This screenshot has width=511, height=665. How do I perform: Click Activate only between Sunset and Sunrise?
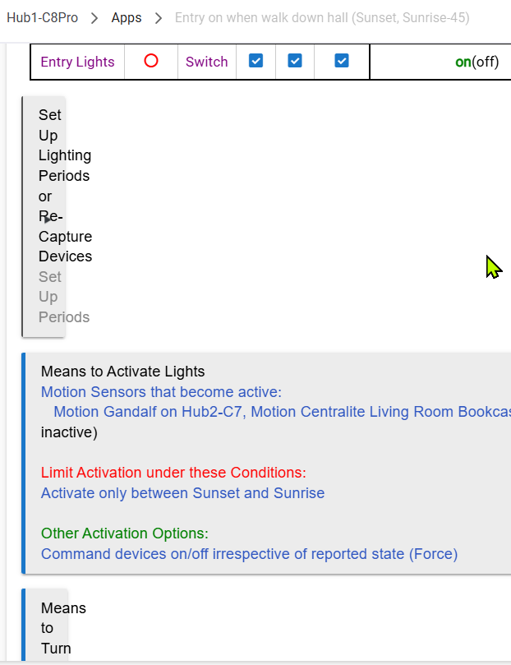pos(182,493)
